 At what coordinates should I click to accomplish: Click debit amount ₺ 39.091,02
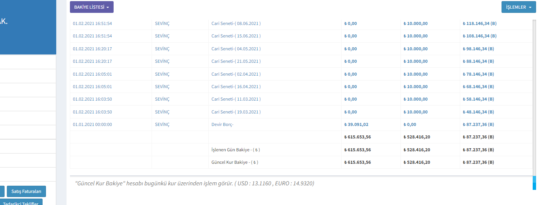(x=356, y=124)
